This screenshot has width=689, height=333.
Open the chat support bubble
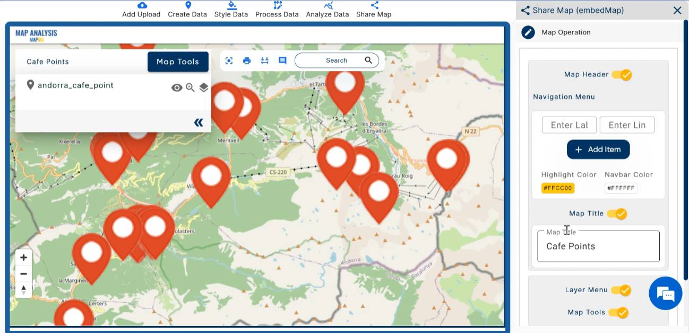665,293
